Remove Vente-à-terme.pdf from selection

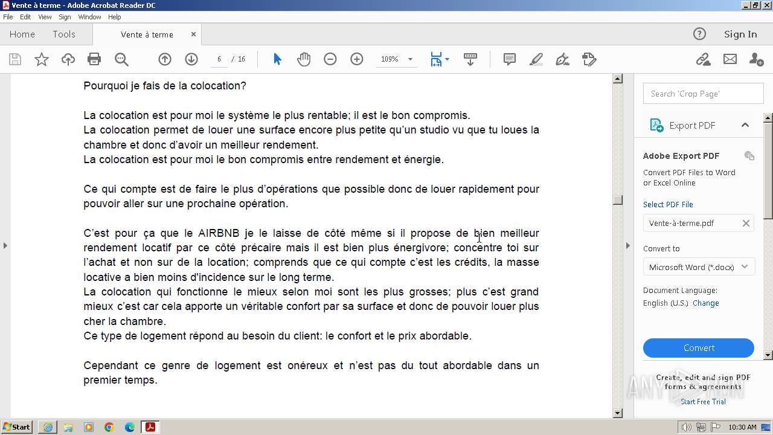click(x=746, y=223)
